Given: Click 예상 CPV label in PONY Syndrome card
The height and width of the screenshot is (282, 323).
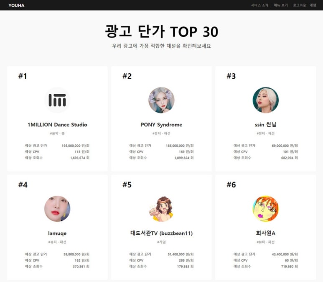Looking at the screenshot, I should 136,151.
